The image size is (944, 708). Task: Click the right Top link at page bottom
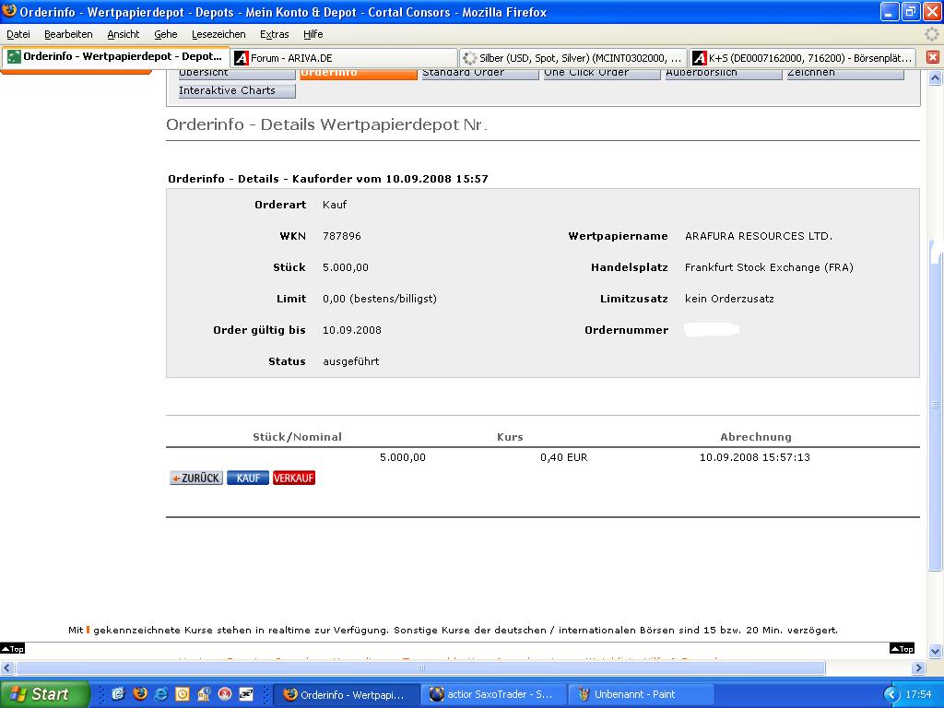coord(902,648)
